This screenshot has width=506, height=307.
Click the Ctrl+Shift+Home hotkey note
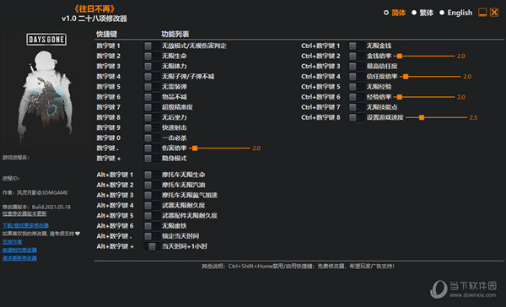point(298,267)
